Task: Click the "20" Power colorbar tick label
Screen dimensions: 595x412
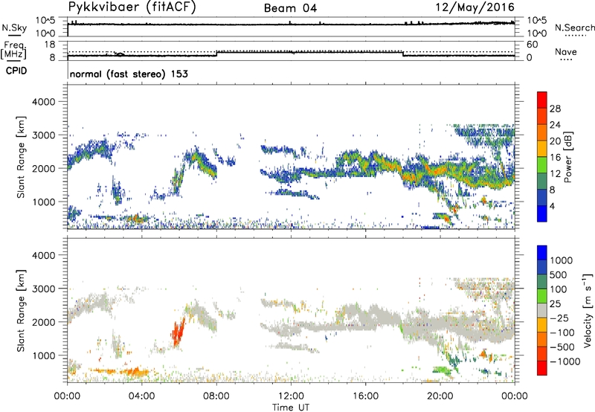Action: click(555, 141)
